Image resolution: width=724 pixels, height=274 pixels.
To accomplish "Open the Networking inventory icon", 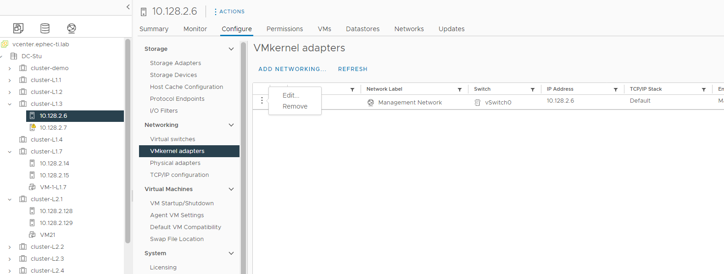I will point(72,28).
